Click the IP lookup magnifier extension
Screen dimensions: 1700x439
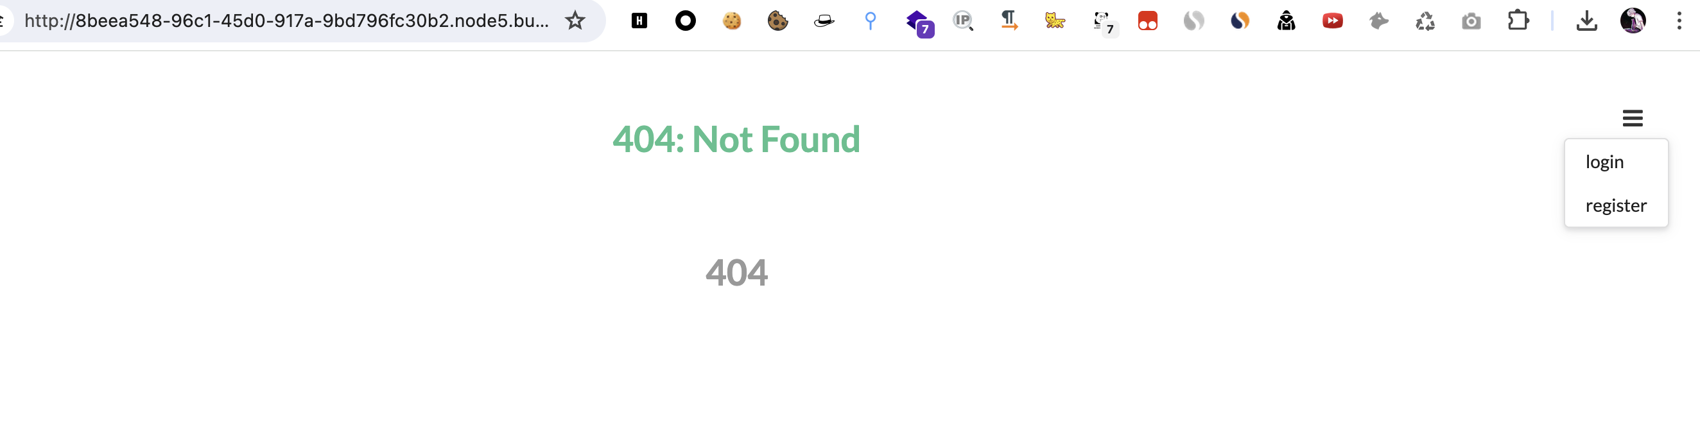click(x=963, y=21)
